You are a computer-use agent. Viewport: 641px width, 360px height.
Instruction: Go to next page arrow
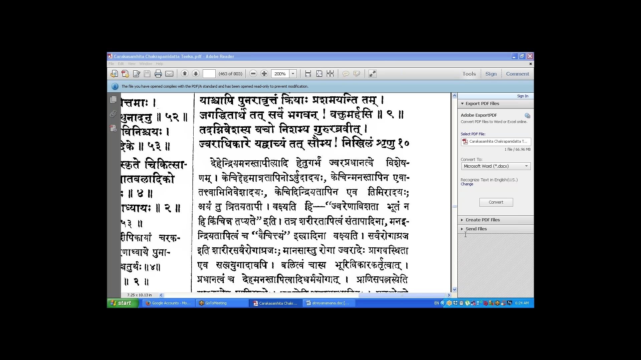(196, 74)
